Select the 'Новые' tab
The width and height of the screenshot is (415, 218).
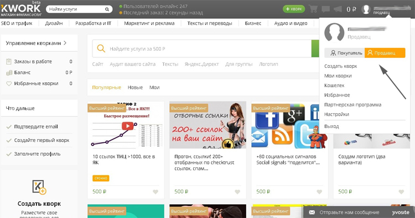135,87
